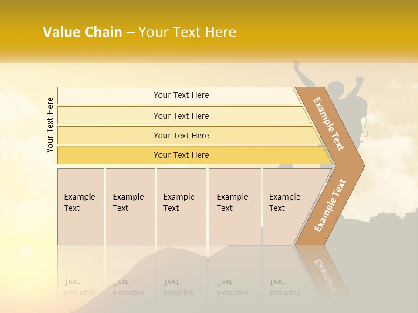
Task: Click the first 'Example Text' box
Action: point(81,206)
